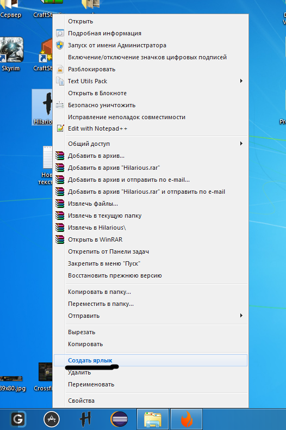Screen dimensions: 286x430
Task: Open the G app in taskbar
Action: coord(18,419)
